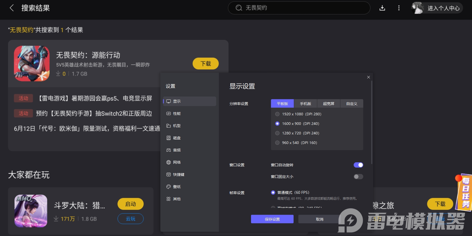The height and width of the screenshot is (236, 472).
Task: Open the three-dot more options menu
Action: click(399, 8)
